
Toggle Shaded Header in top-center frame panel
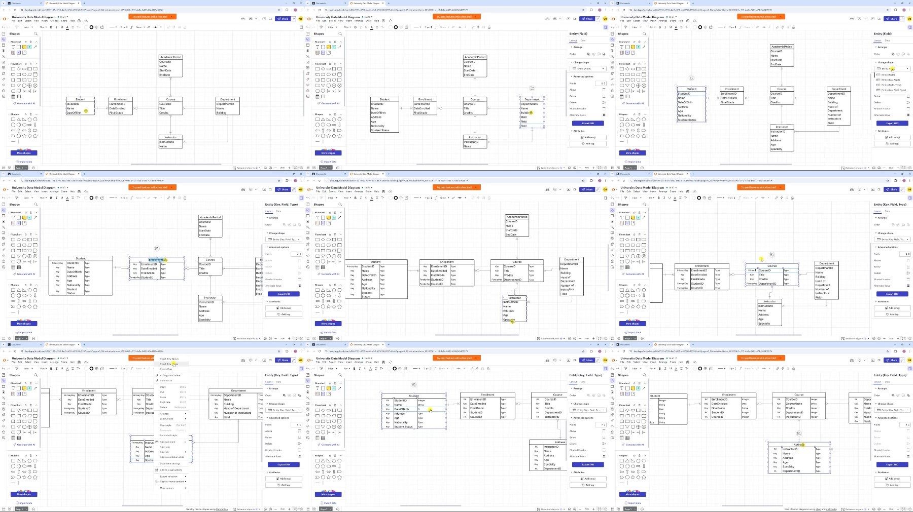click(x=604, y=109)
